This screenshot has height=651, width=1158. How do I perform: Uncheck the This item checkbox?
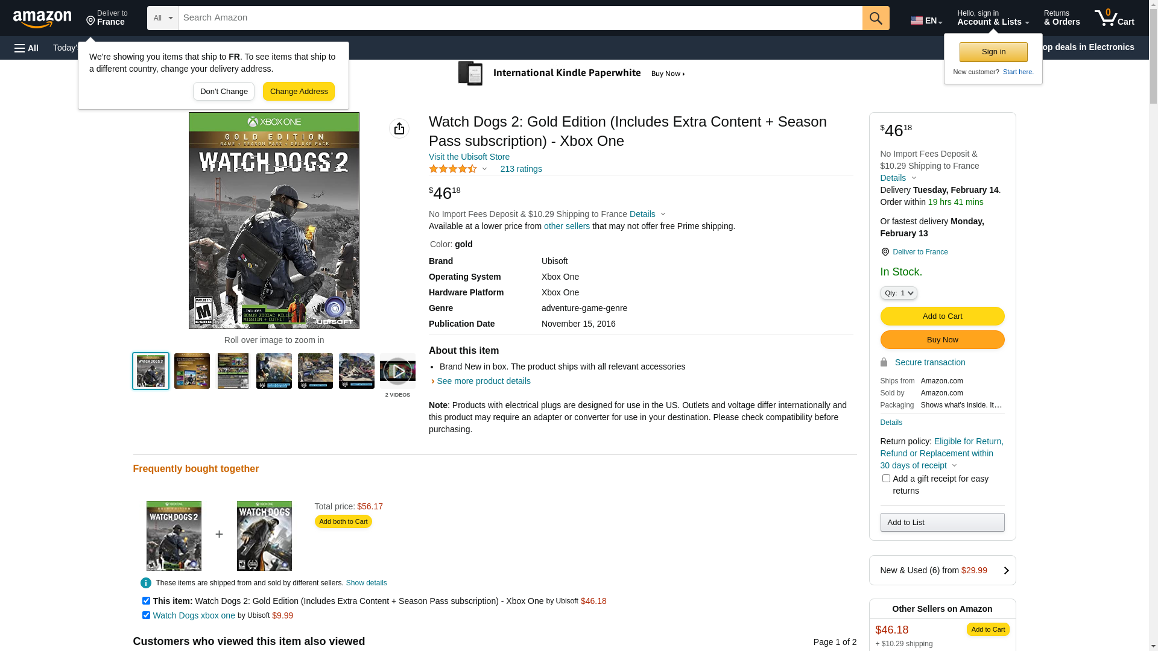[x=146, y=601]
